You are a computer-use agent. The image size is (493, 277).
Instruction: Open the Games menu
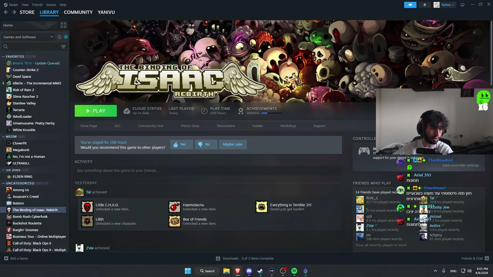(x=51, y=5)
